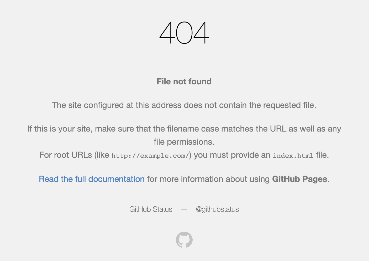Viewport: 369px width, 261px height.
Task: Click the phrase "For root URLs"
Action: point(66,155)
